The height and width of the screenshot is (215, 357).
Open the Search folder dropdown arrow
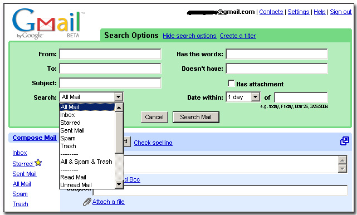click(119, 97)
